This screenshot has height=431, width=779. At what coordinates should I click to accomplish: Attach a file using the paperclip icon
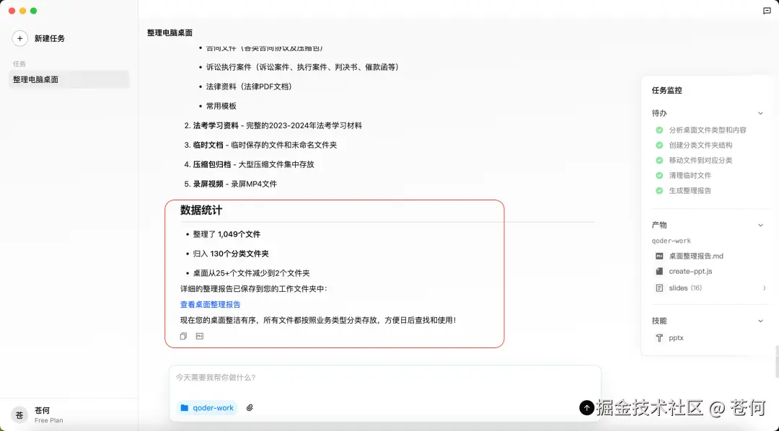pyautogui.click(x=250, y=407)
